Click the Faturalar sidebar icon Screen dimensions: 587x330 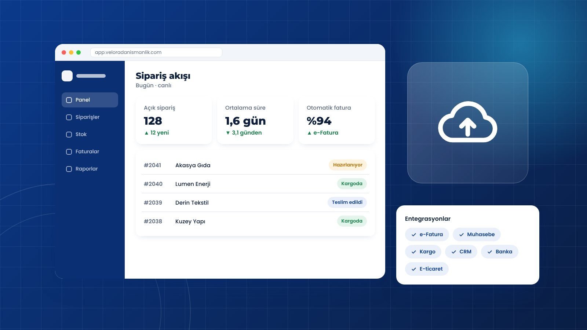coord(69,152)
